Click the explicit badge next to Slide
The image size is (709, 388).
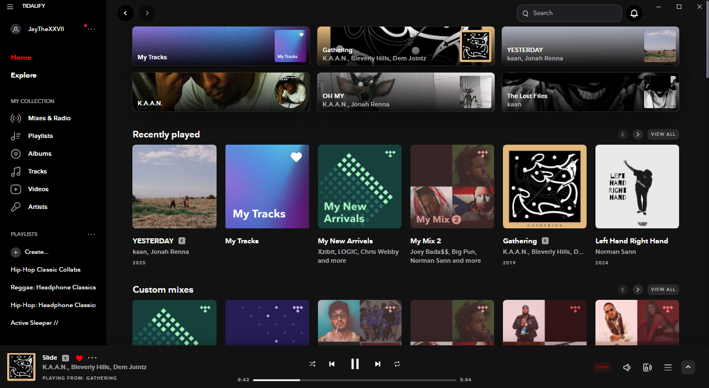point(65,358)
